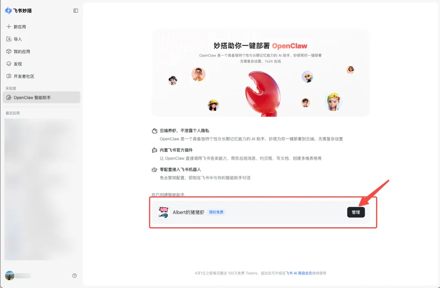Image resolution: width=440 pixels, height=288 pixels.
Task: Click the 云端养虾，不泄露个人隐私 title
Action: [185, 131]
